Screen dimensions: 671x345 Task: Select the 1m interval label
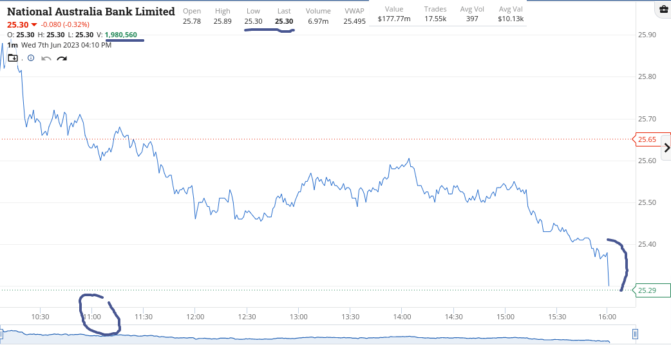tap(12, 45)
